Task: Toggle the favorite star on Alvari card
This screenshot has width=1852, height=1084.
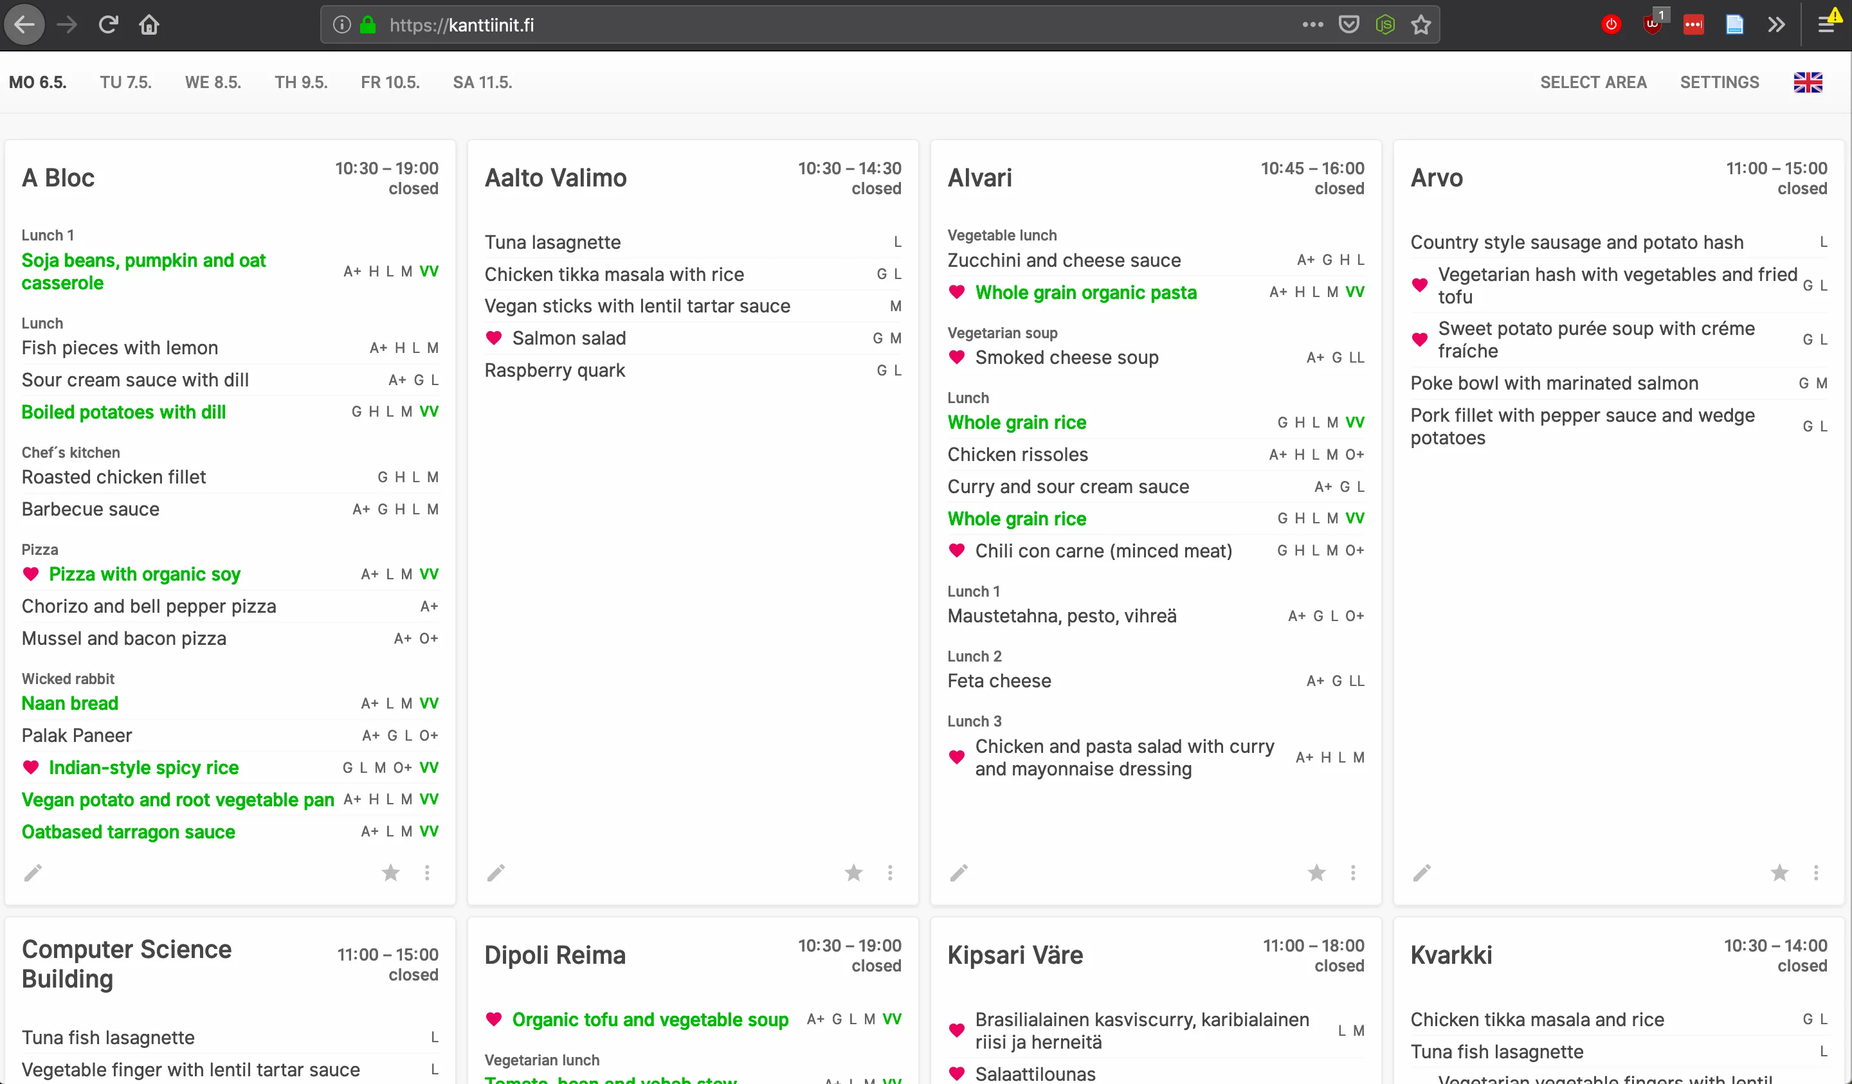Action: coord(1316,872)
